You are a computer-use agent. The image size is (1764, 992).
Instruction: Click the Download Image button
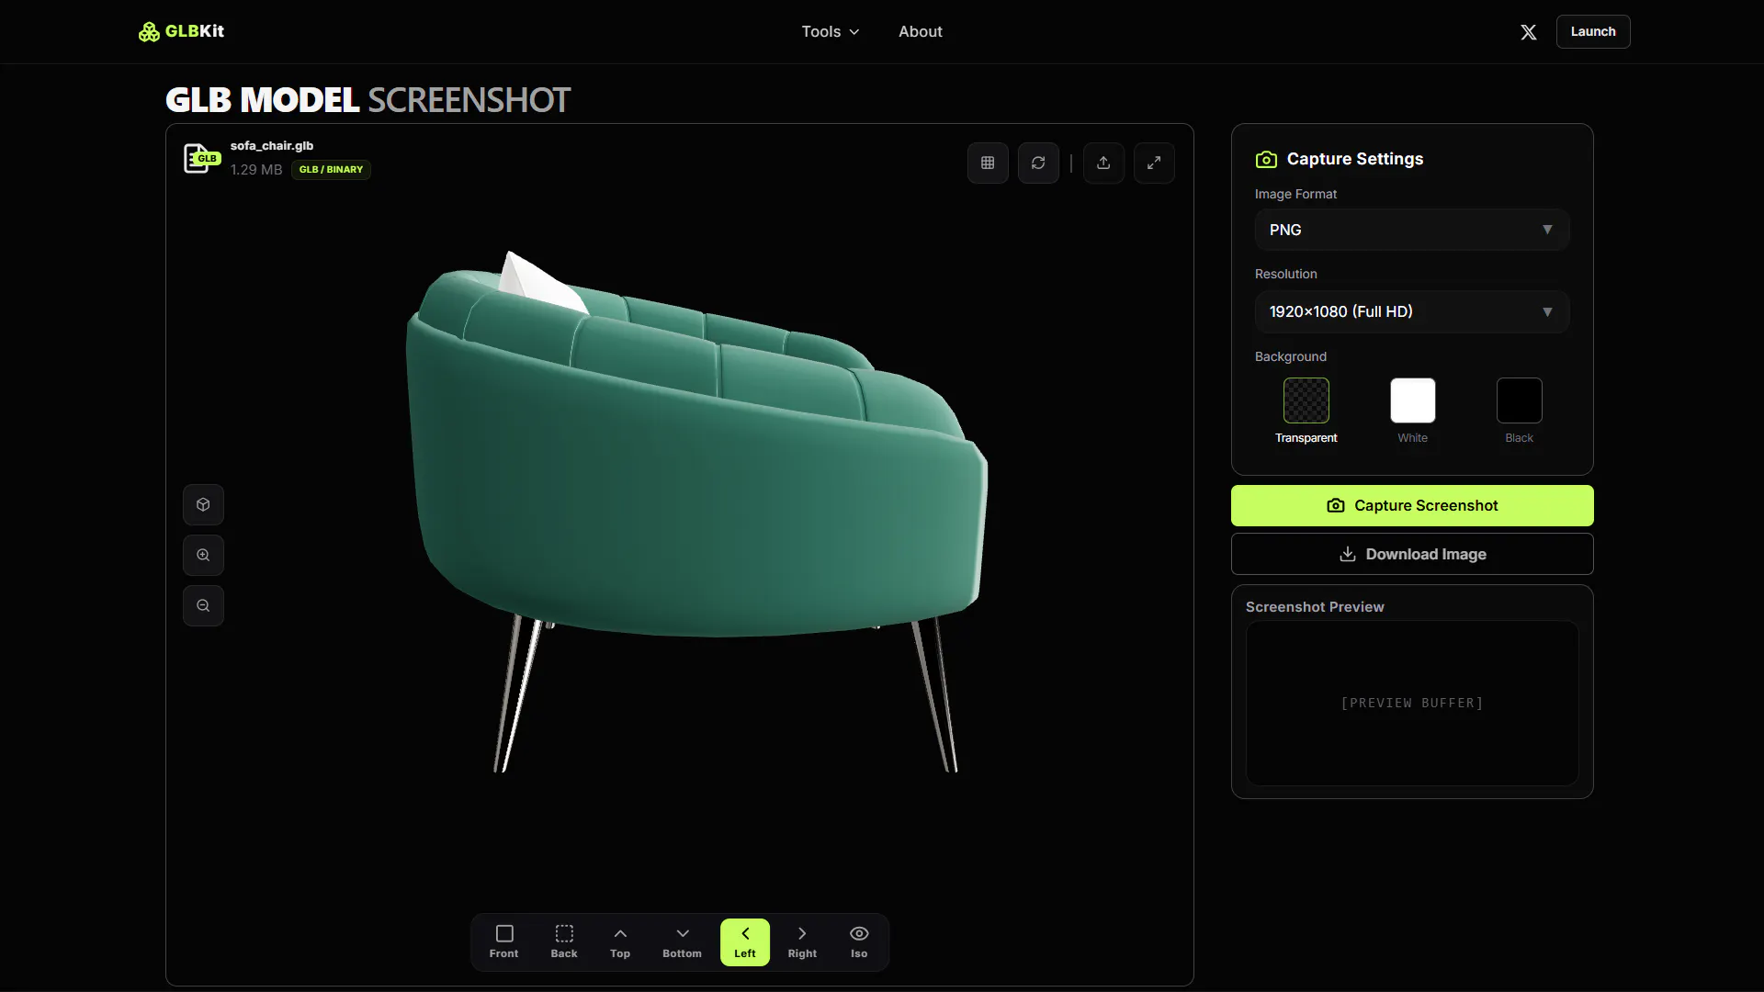(x=1412, y=554)
